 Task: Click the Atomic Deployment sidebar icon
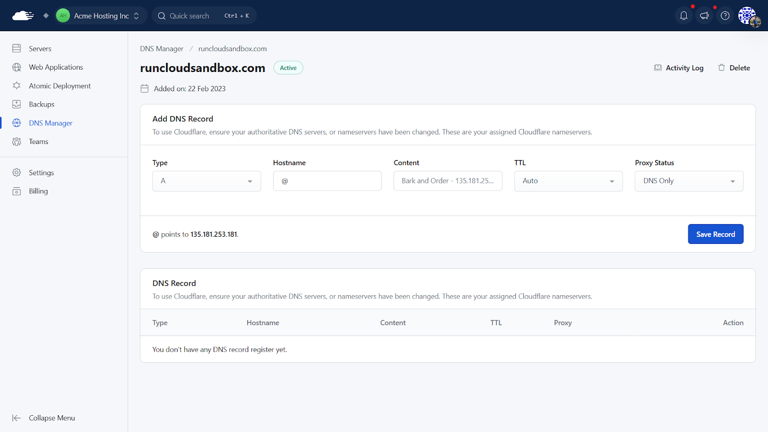[x=17, y=86]
